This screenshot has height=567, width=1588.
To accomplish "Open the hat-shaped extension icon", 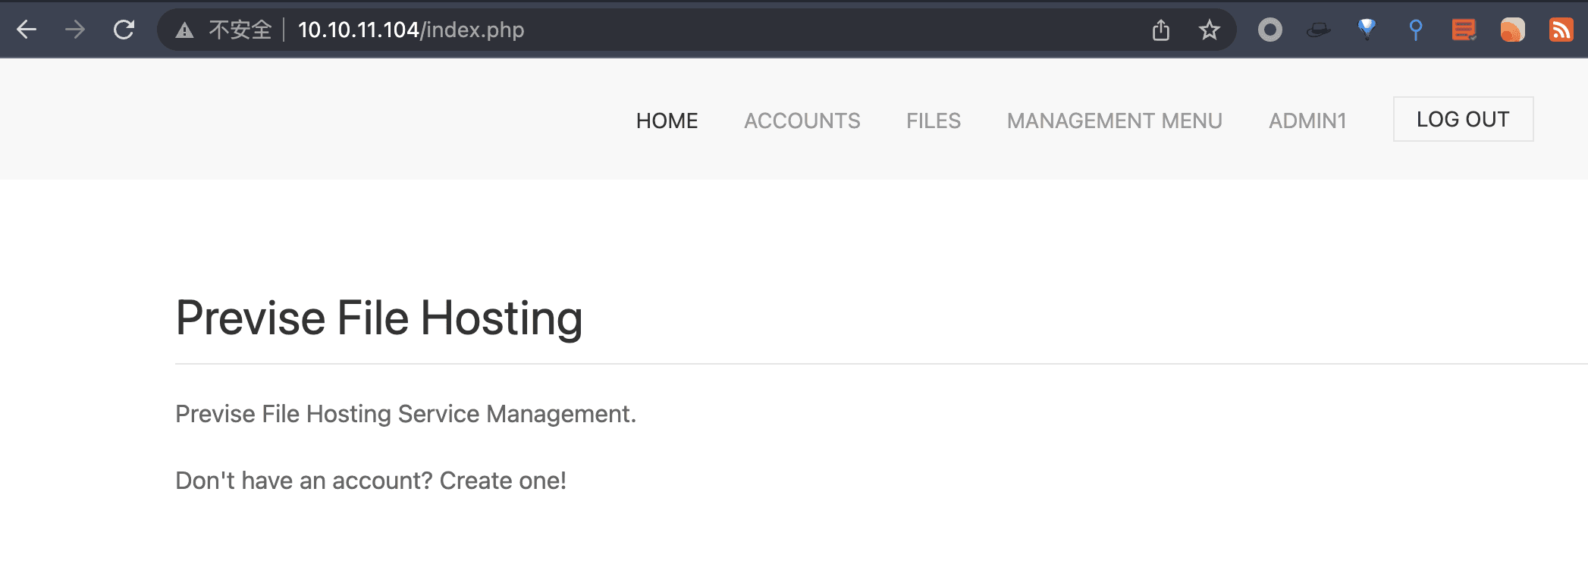I will pos(1319,30).
